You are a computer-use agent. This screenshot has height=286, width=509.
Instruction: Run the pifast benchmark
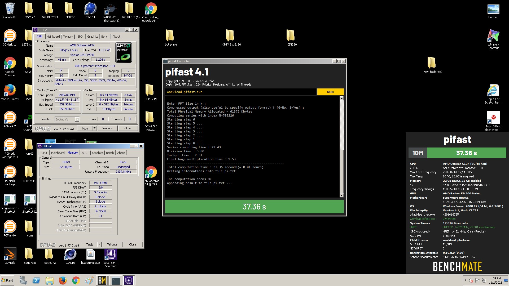pos(330,92)
